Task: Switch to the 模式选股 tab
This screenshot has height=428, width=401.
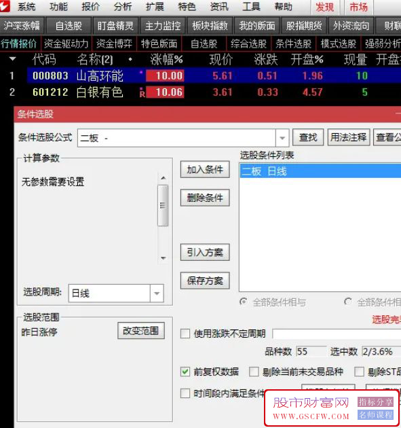Action: 339,43
